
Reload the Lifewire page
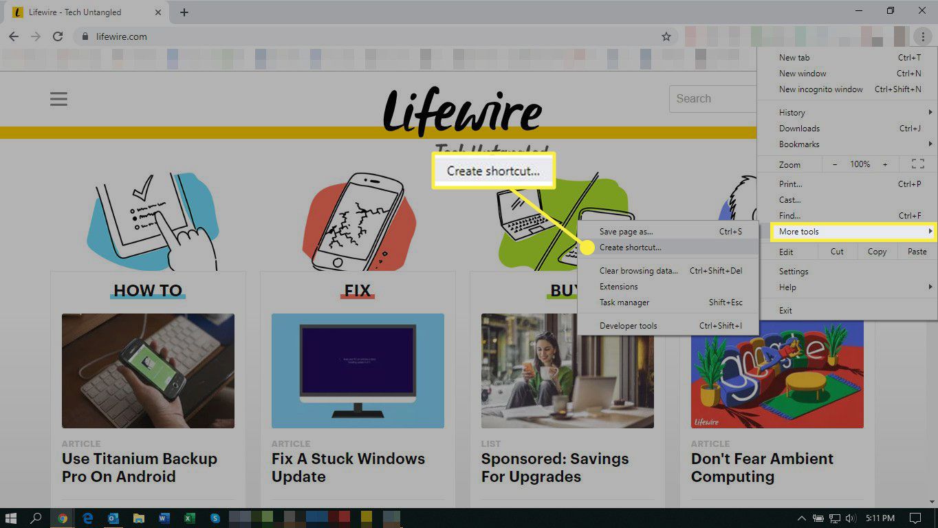tap(58, 36)
